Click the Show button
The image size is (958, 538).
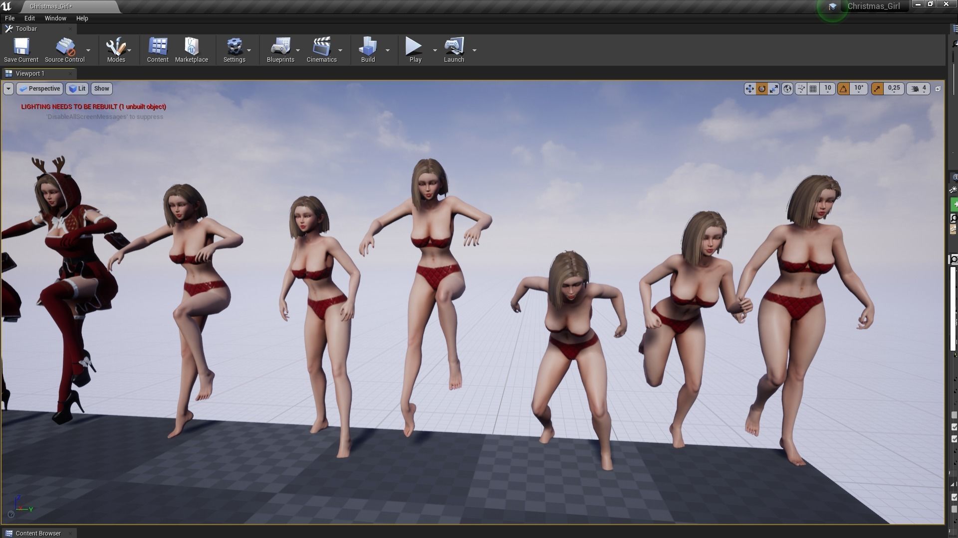pos(101,89)
